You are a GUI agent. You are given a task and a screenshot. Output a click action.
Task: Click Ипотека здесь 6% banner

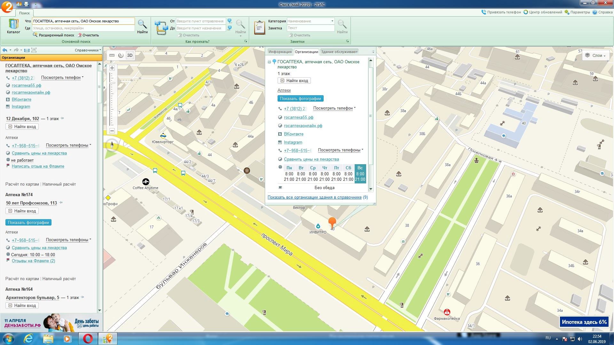(x=584, y=322)
